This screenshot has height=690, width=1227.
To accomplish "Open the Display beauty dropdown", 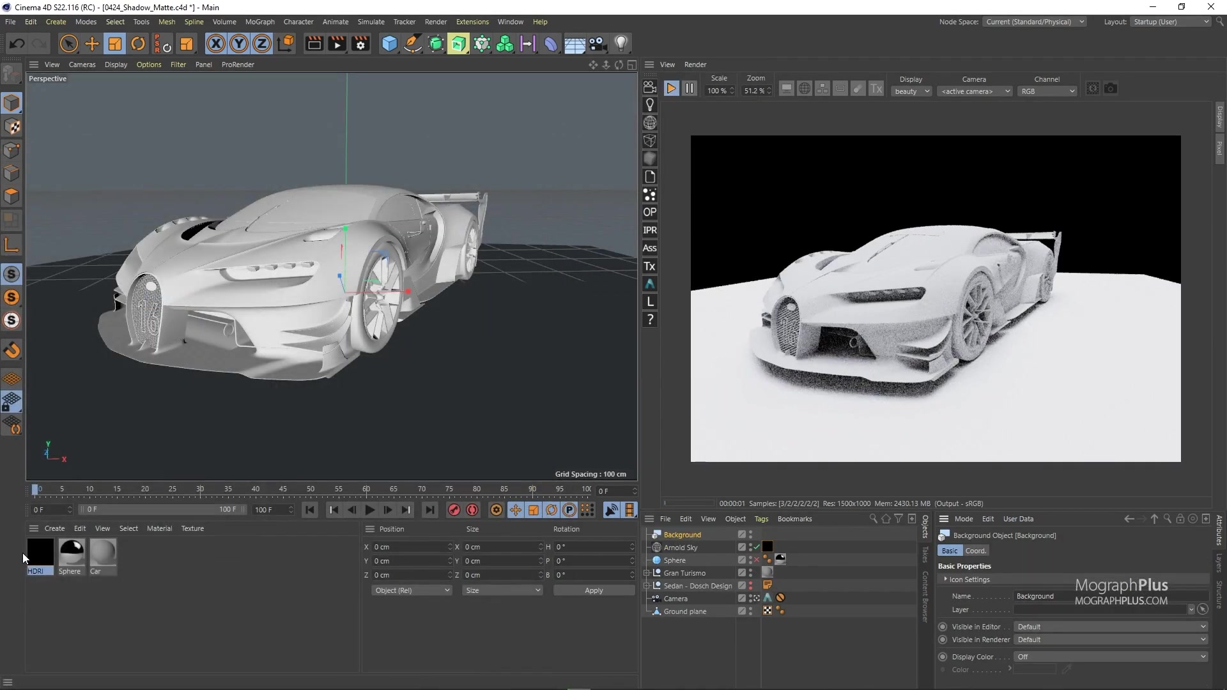I will (911, 91).
